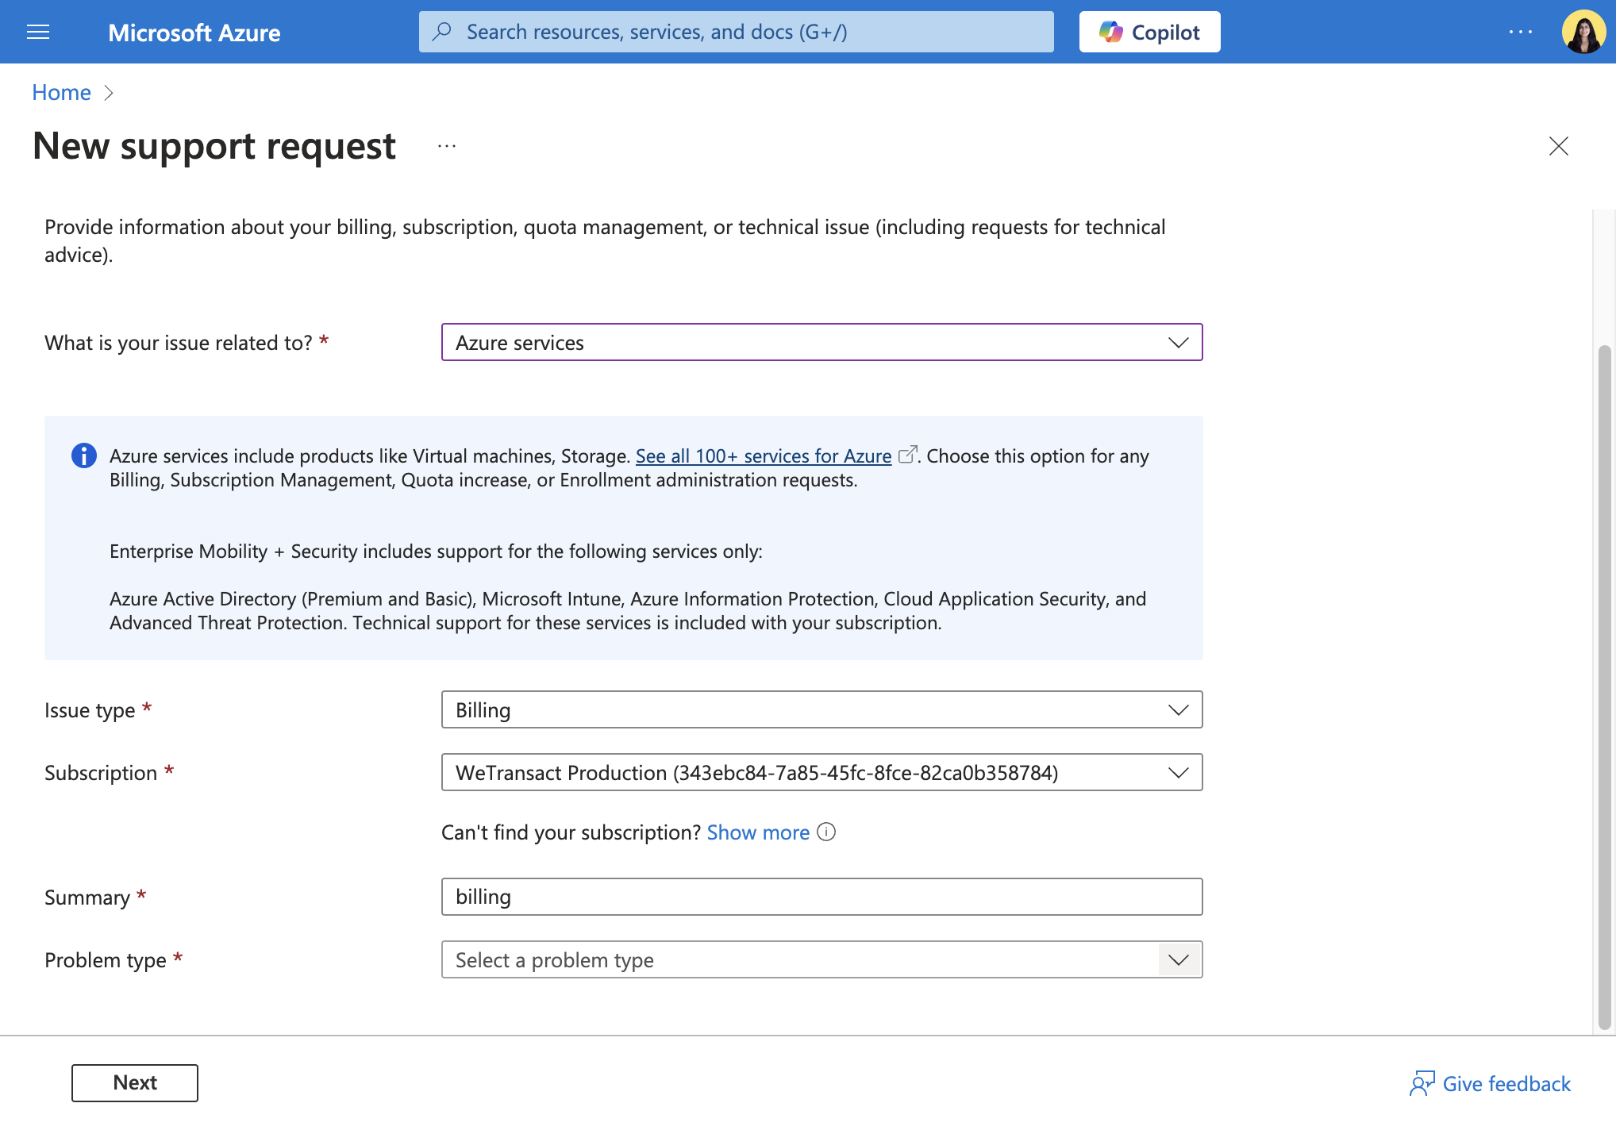Open the hamburger portal menu

(x=38, y=32)
